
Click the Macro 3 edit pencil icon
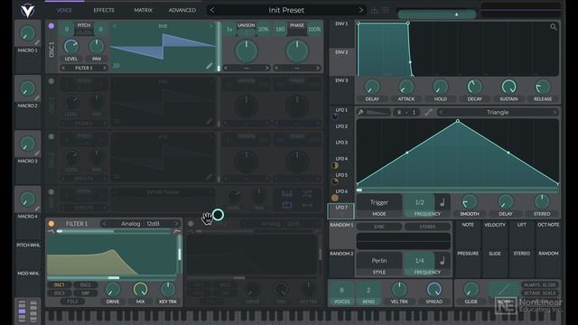(x=37, y=153)
